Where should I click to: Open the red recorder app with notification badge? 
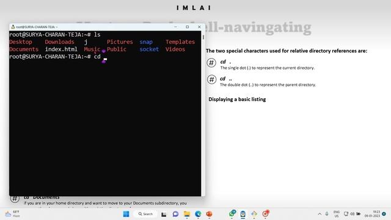click(x=265, y=213)
